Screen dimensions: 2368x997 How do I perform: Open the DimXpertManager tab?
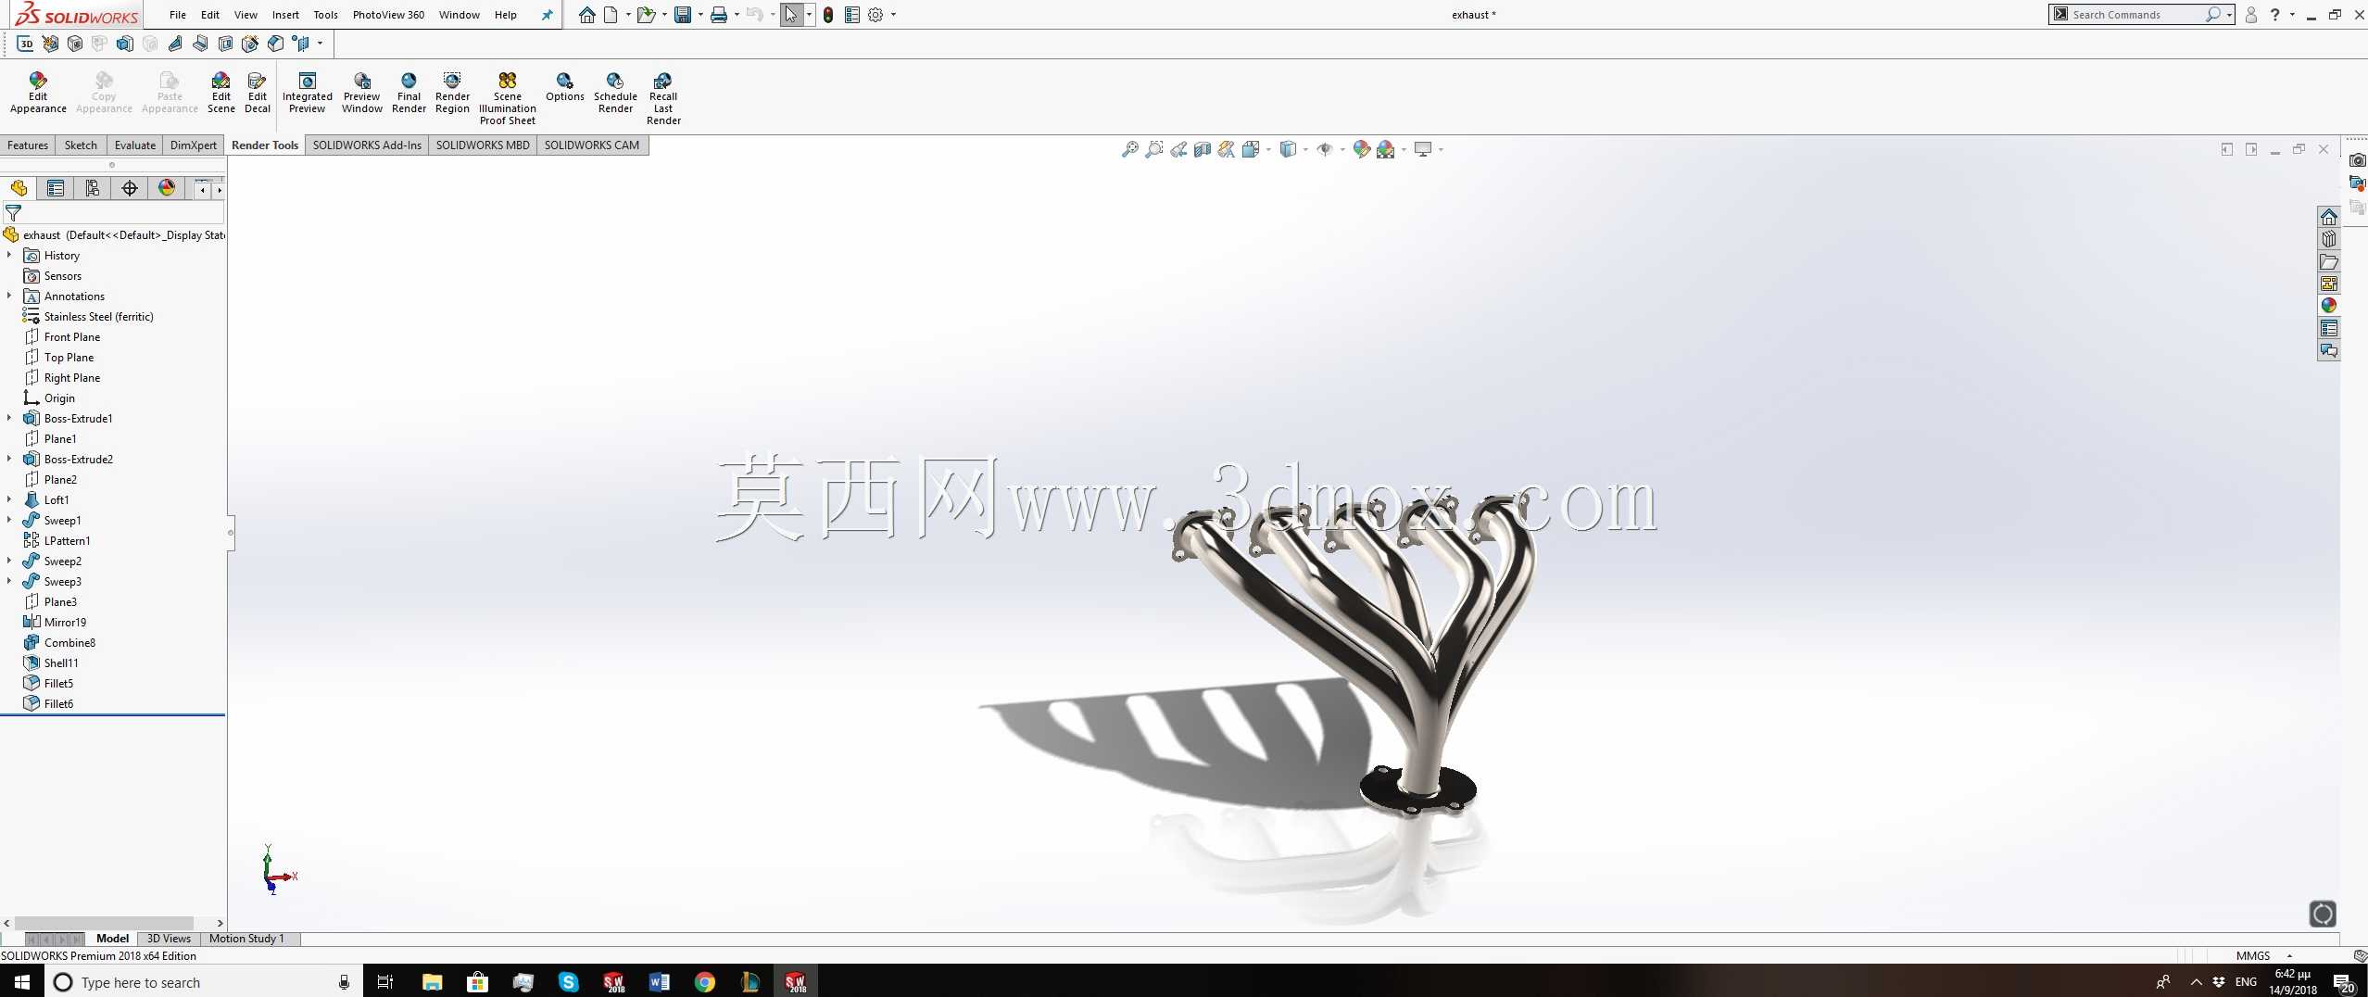click(130, 188)
